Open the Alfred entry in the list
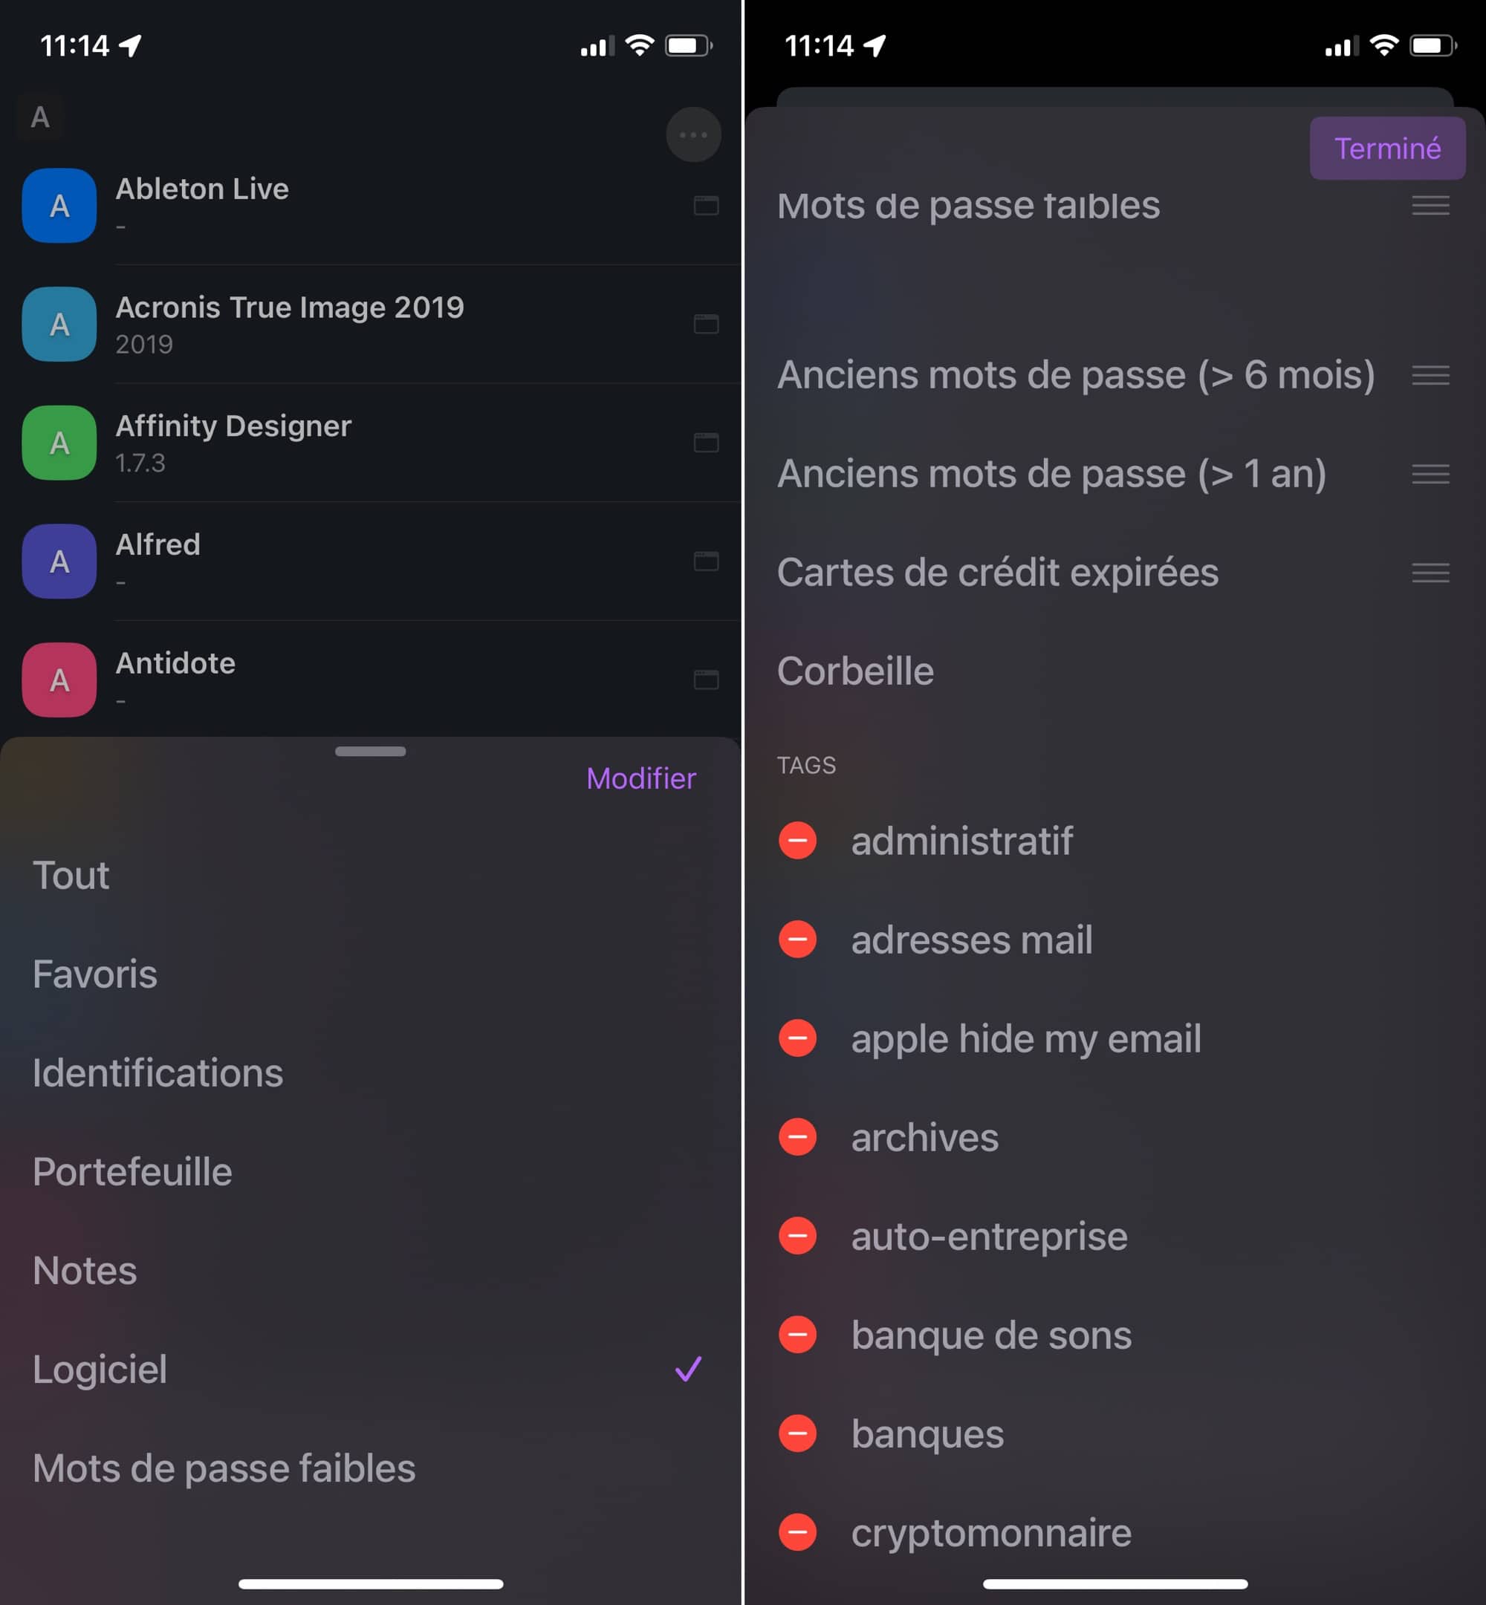The image size is (1486, 1605). pyautogui.click(x=370, y=561)
